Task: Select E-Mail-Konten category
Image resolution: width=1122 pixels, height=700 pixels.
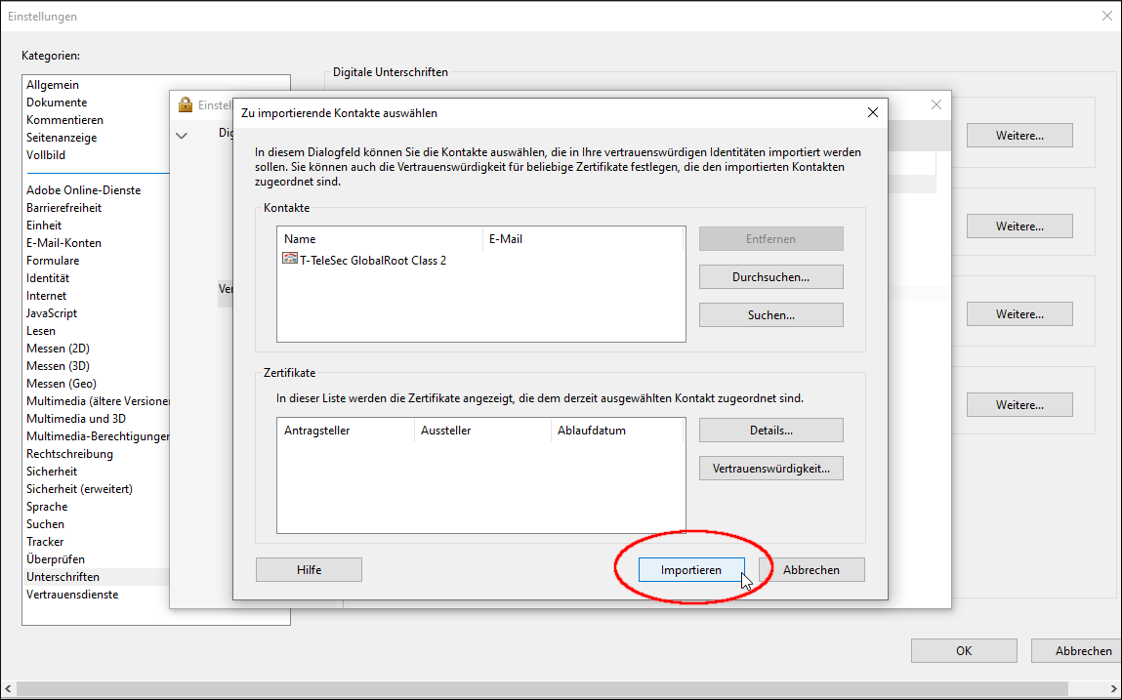Action: click(x=63, y=243)
